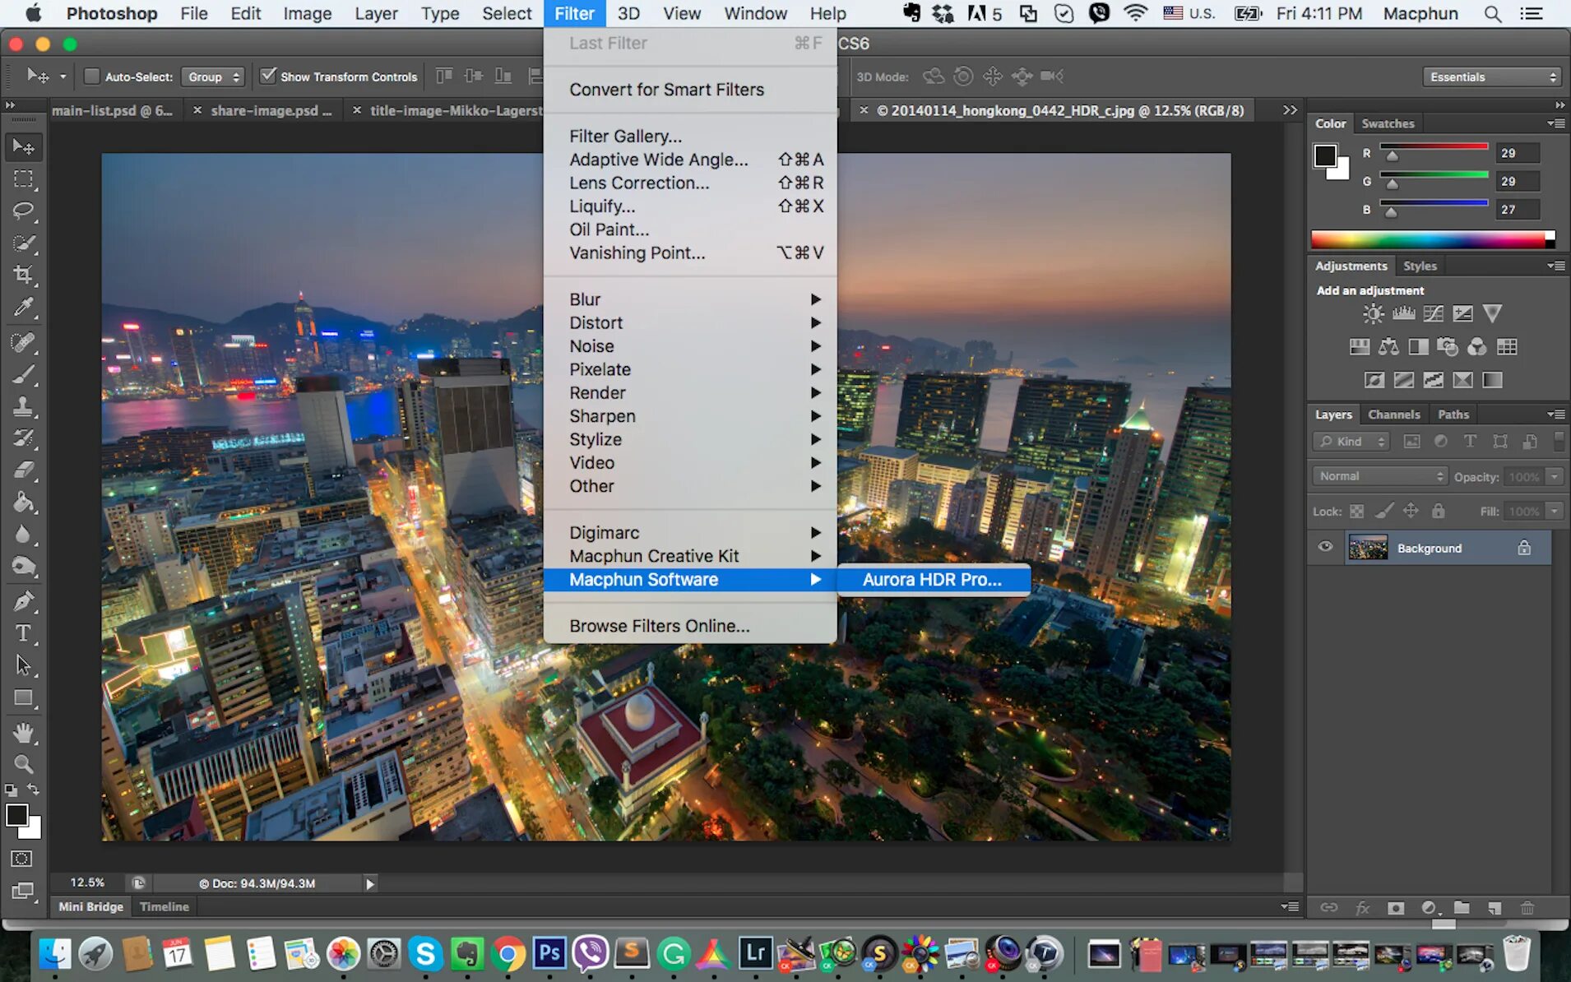Create a new layer
This screenshot has width=1571, height=982.
click(1495, 908)
